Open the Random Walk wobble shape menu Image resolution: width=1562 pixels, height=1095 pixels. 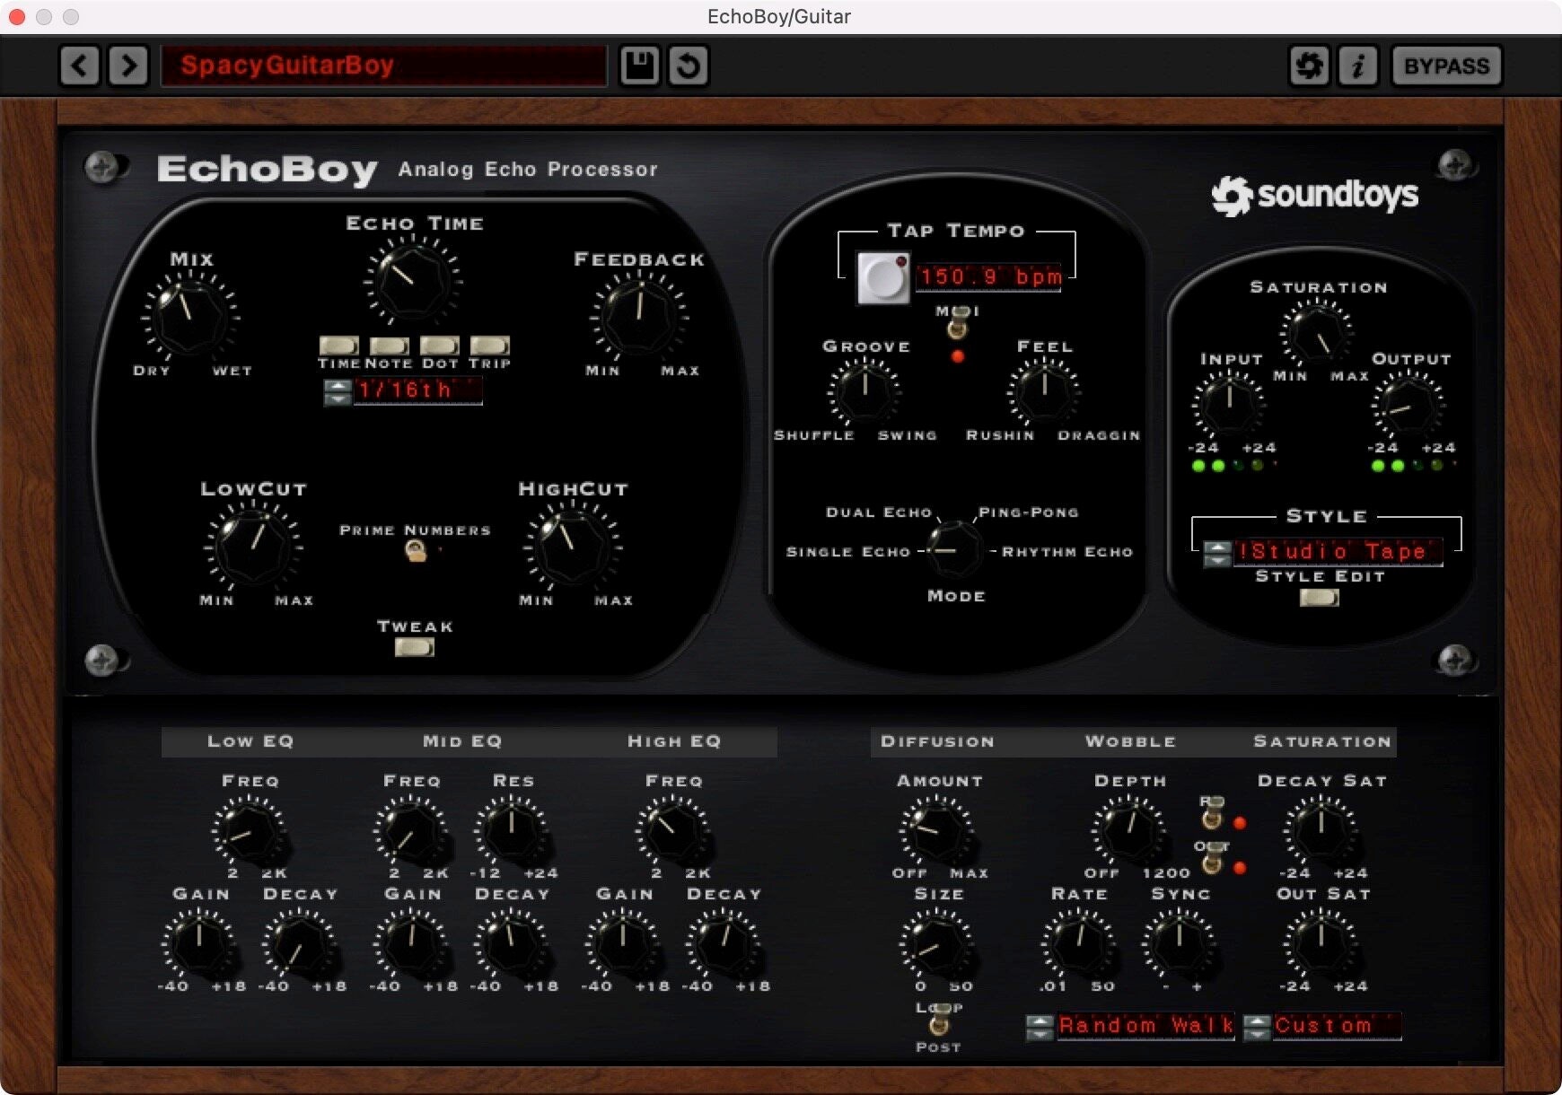pyautogui.click(x=1145, y=1026)
